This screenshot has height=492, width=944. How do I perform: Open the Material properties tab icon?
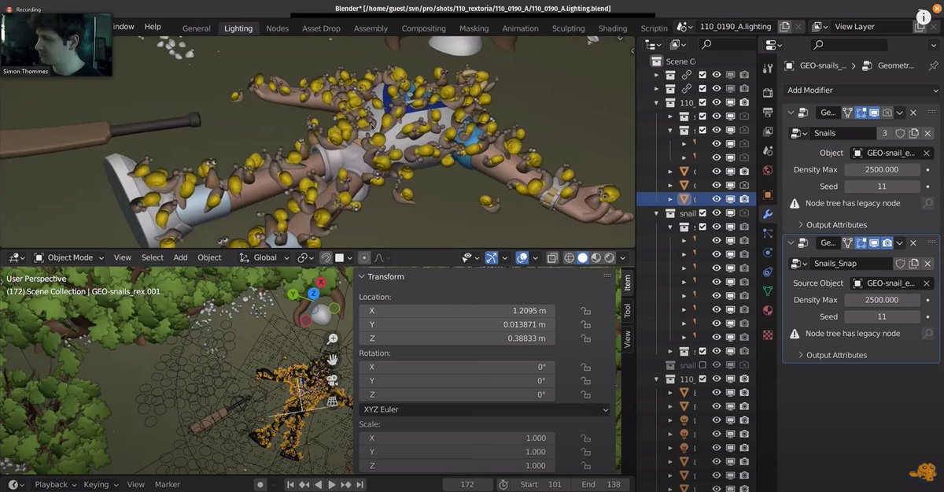pyautogui.click(x=768, y=310)
